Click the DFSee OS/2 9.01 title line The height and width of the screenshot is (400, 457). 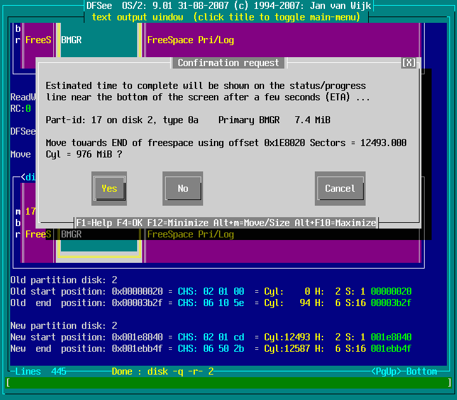click(x=228, y=6)
